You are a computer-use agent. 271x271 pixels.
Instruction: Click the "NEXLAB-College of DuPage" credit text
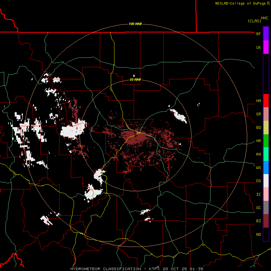pyautogui.click(x=240, y=3)
